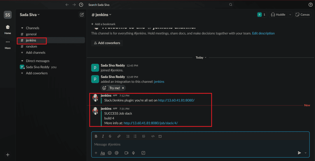Screen dimensions: 315x161
Task: Open slash command shortcuts
Action: [x=143, y=153]
